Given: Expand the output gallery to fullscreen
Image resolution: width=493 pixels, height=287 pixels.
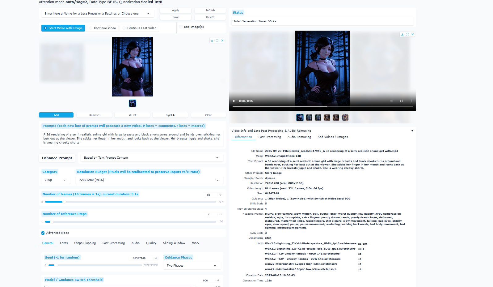Looking at the screenshot, I should click(x=407, y=34).
